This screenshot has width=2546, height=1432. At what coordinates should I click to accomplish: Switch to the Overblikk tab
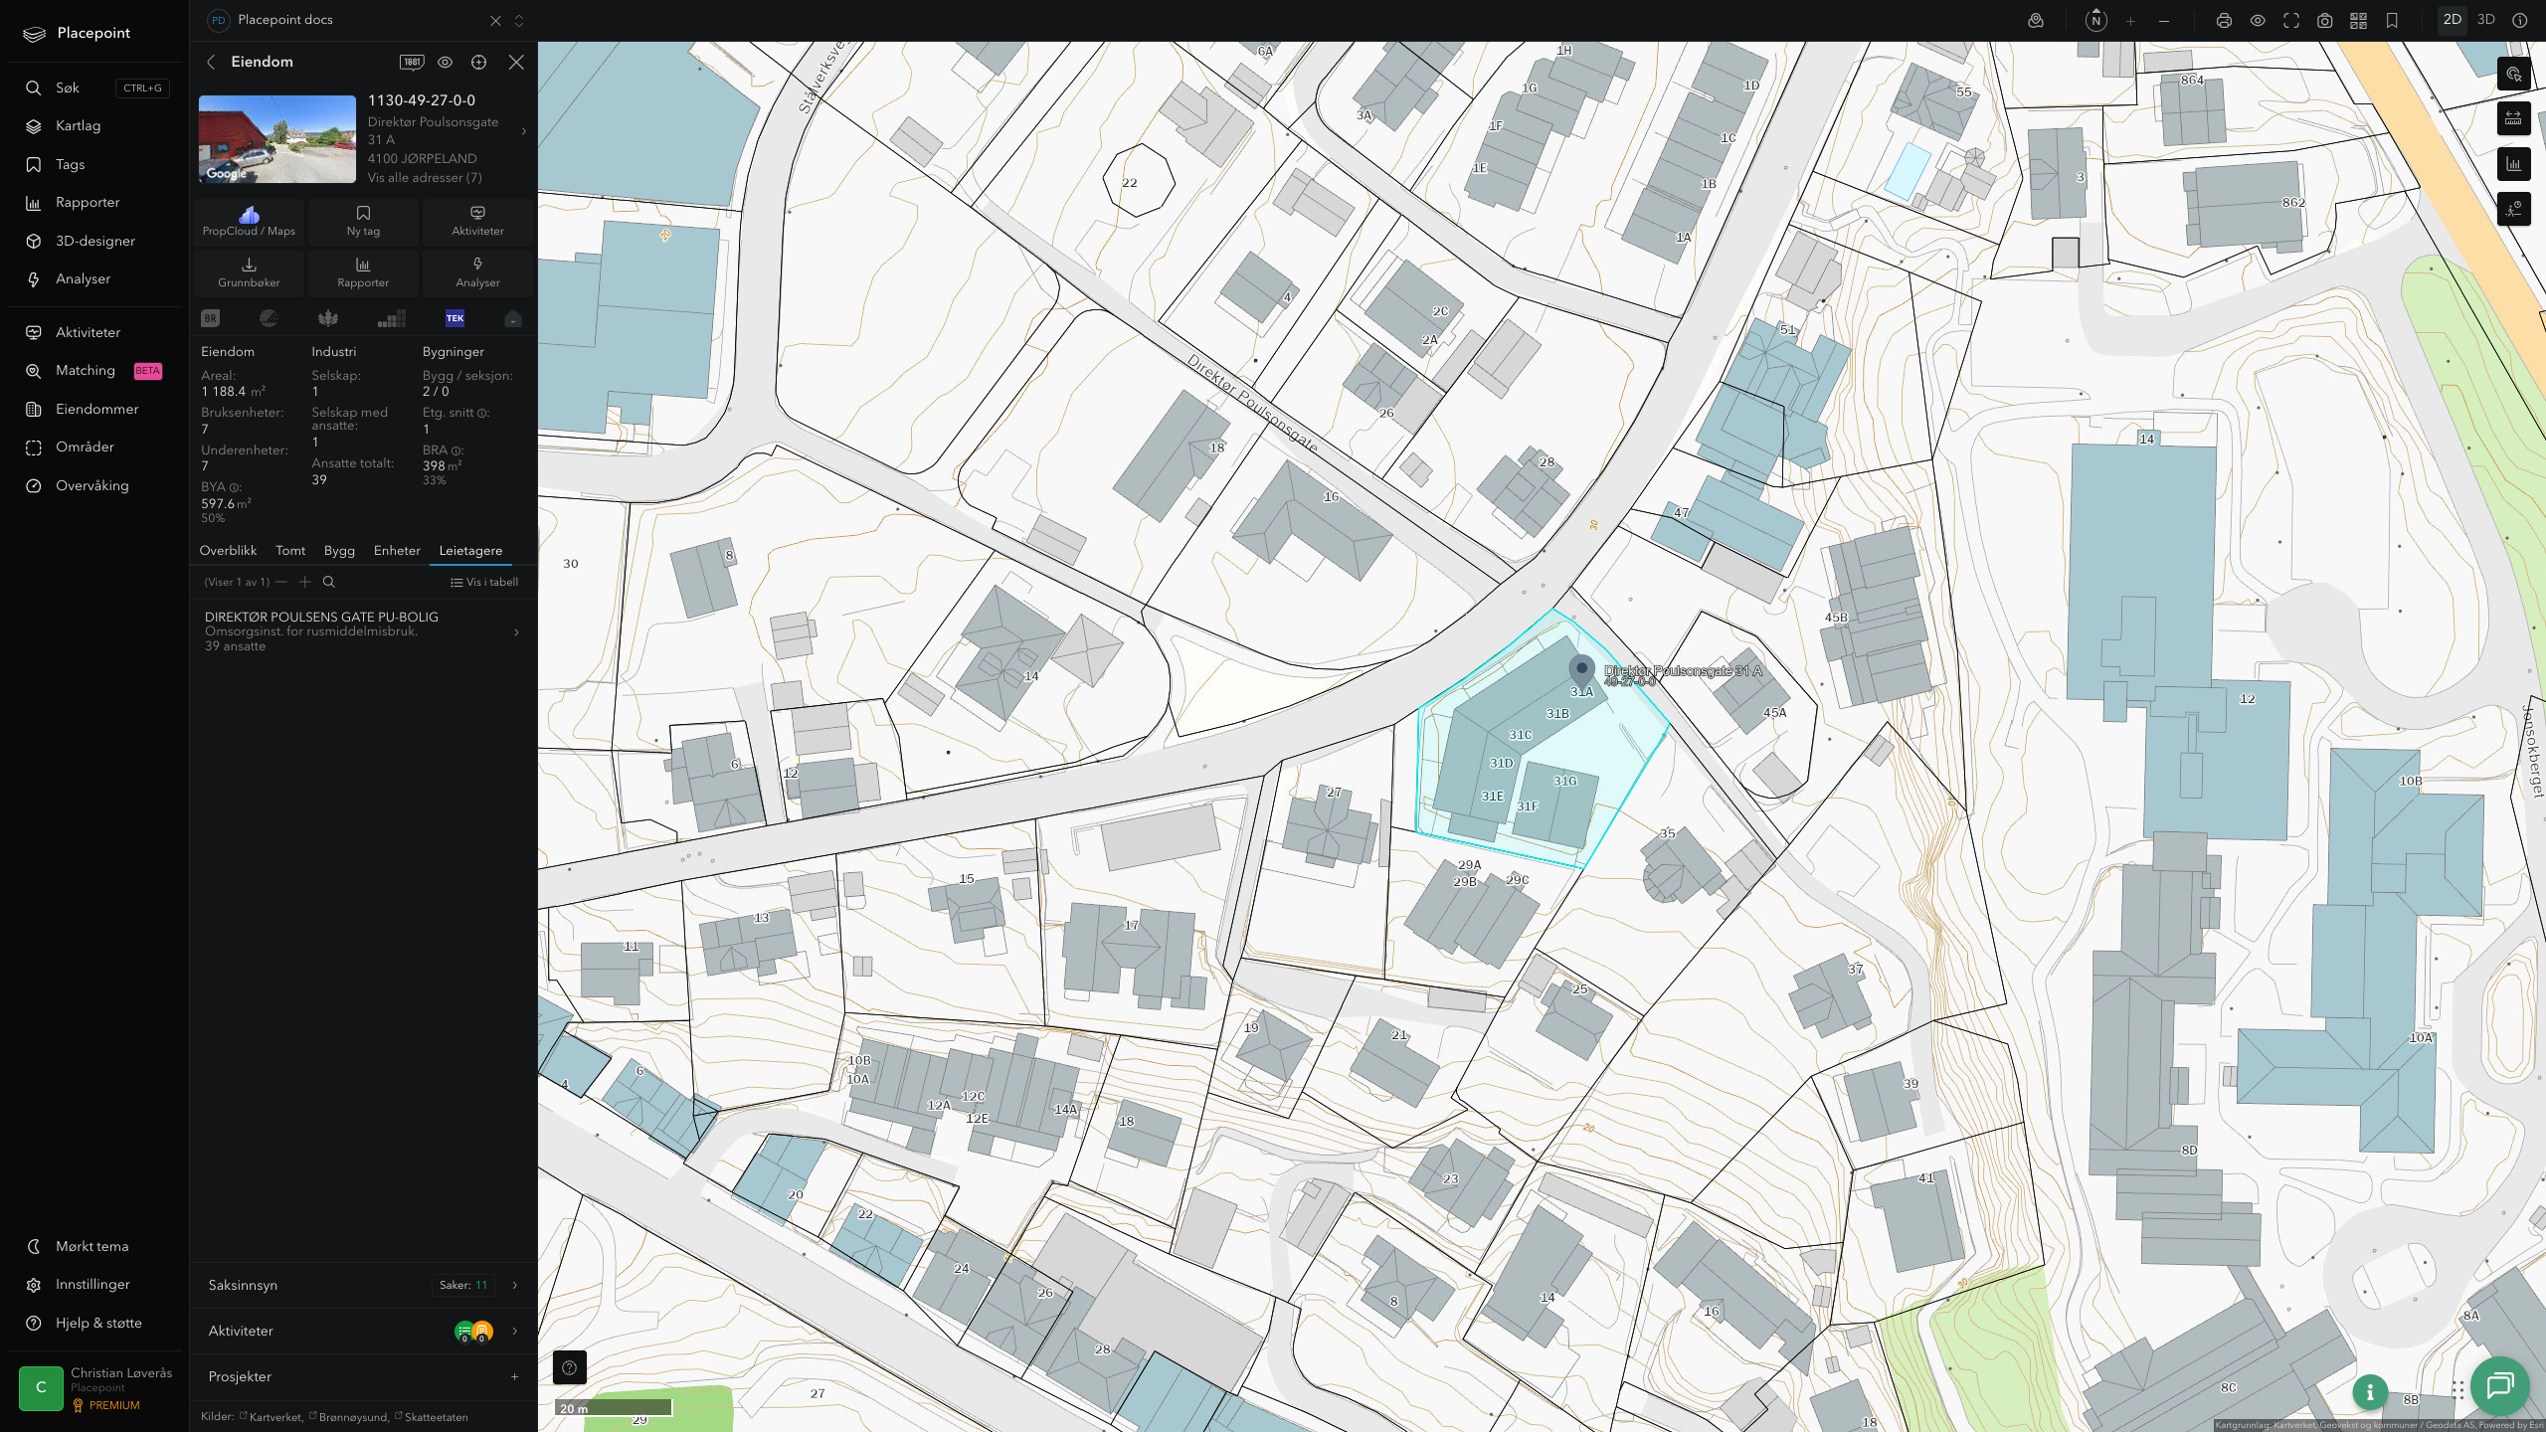[228, 550]
